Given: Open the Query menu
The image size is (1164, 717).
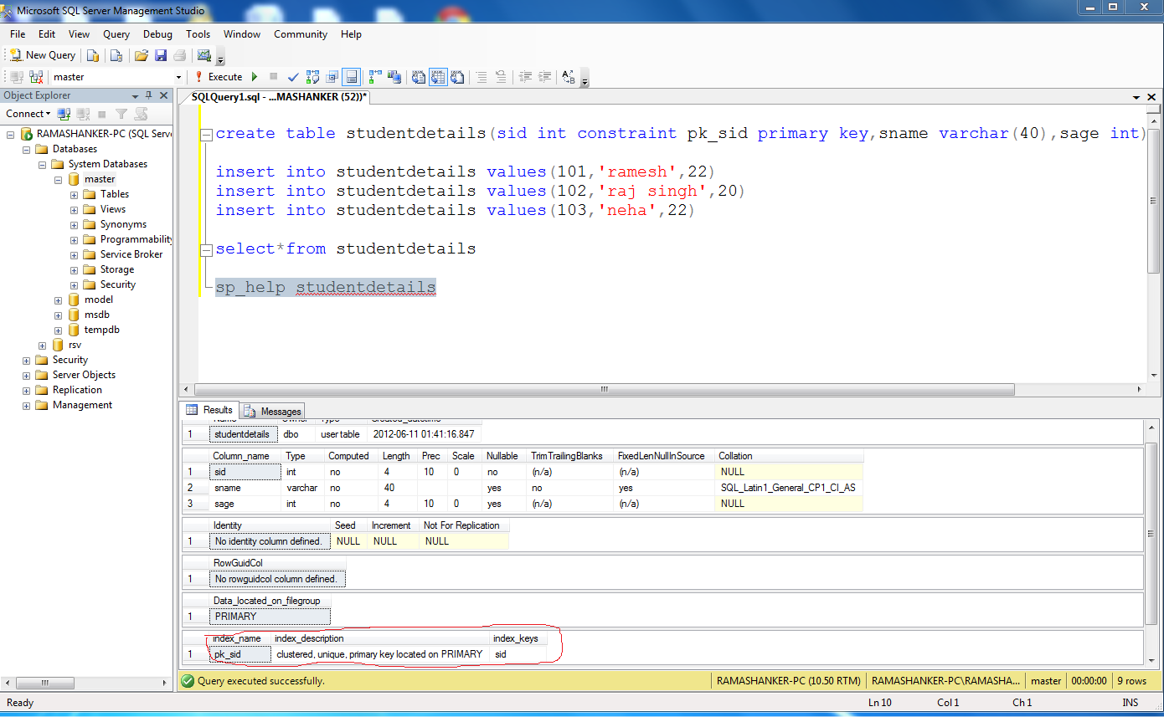Looking at the screenshot, I should coord(116,34).
